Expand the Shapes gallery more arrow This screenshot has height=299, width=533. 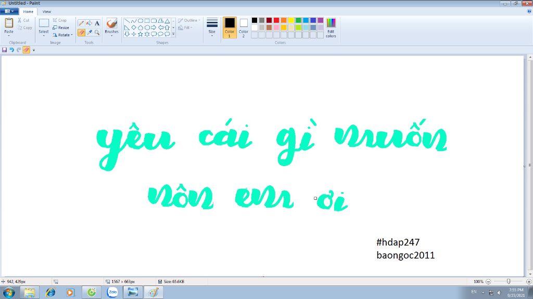tap(173, 34)
